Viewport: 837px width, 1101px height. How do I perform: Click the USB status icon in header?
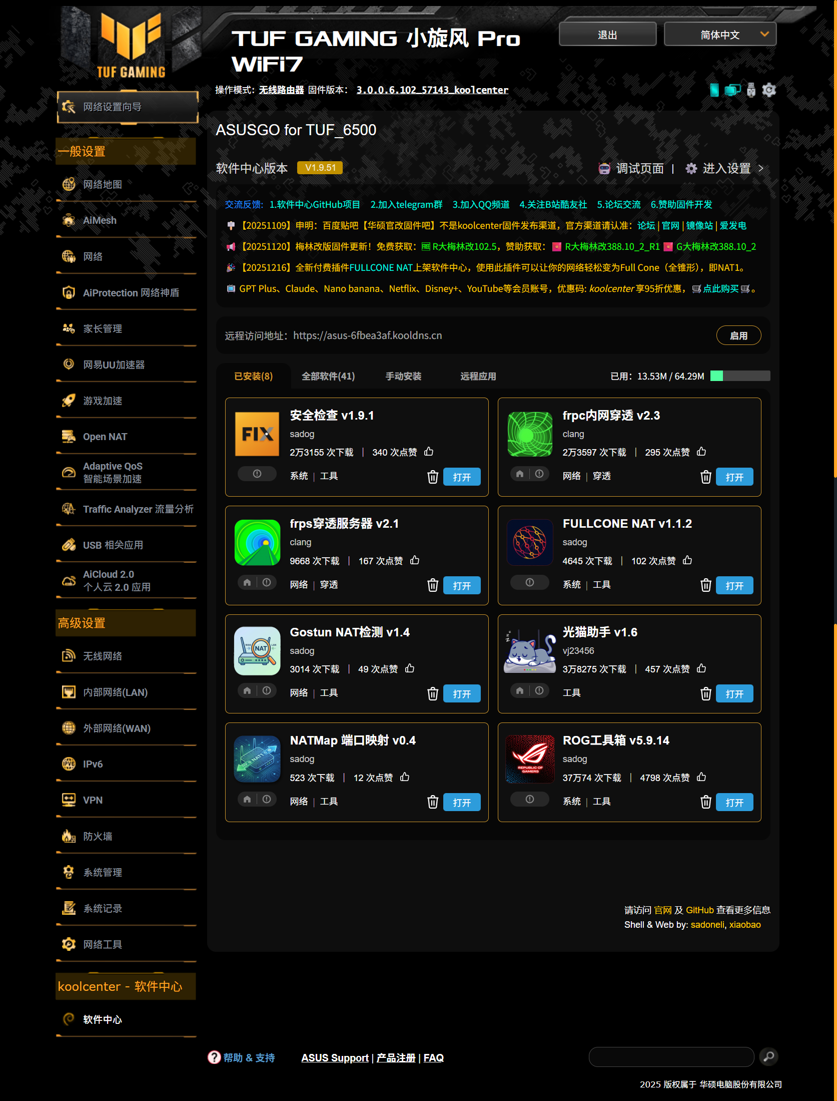tap(750, 90)
